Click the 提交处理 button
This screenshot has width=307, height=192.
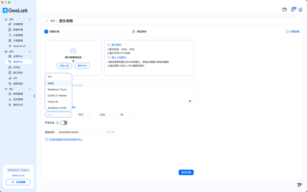(x=186, y=172)
